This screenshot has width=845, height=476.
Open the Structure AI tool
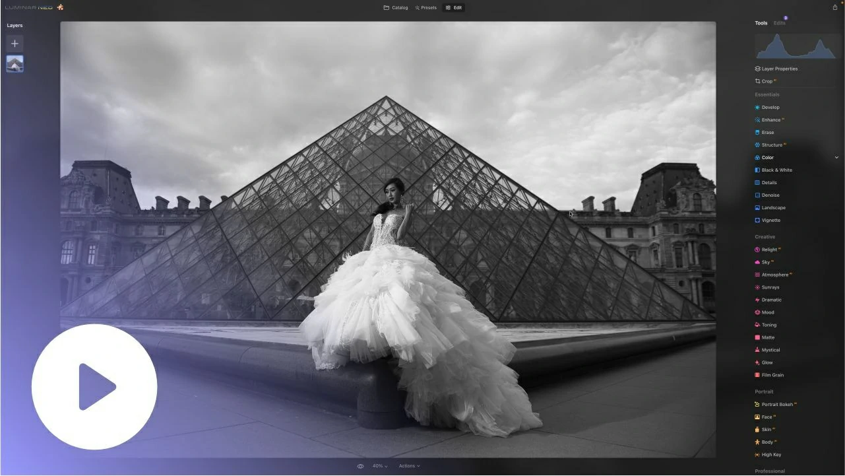[x=772, y=145]
